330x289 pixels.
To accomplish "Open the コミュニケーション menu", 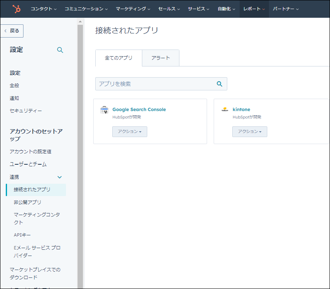I will (86, 9).
